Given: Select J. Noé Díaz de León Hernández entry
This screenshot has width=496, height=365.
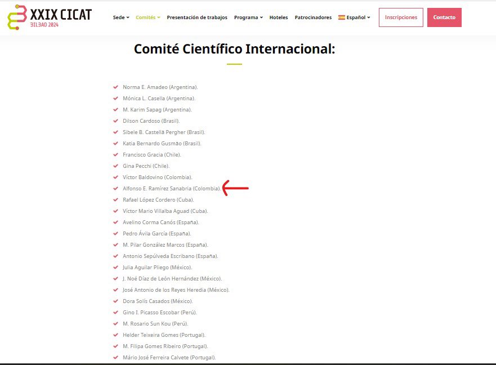Looking at the screenshot, I should [x=172, y=279].
